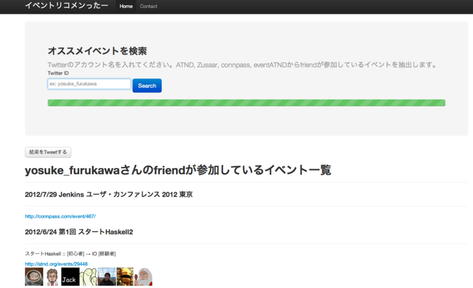Screen dimensions: 473x288
Task: Click the pale green creatures avatar
Action: pos(88,277)
